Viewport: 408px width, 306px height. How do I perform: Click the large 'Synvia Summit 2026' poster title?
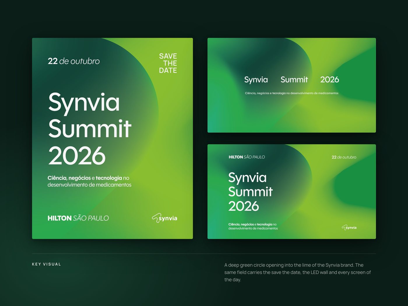pyautogui.click(x=90, y=129)
